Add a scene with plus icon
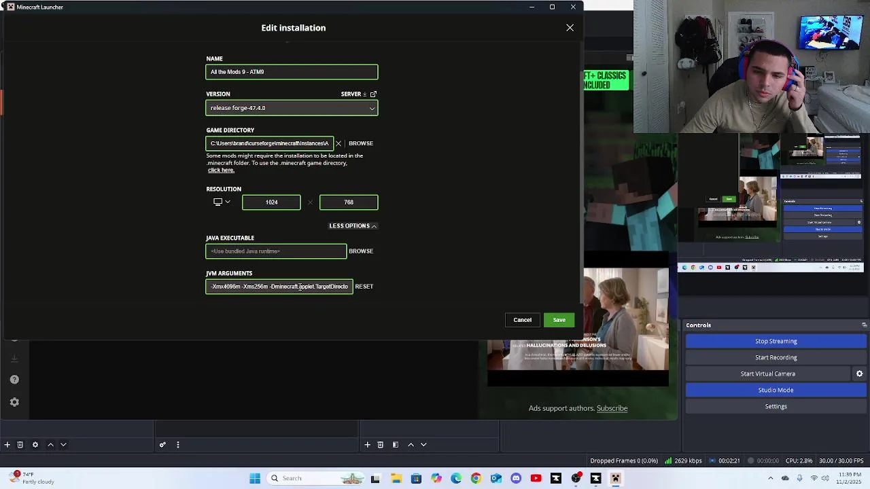This screenshot has height=489, width=870. click(367, 445)
